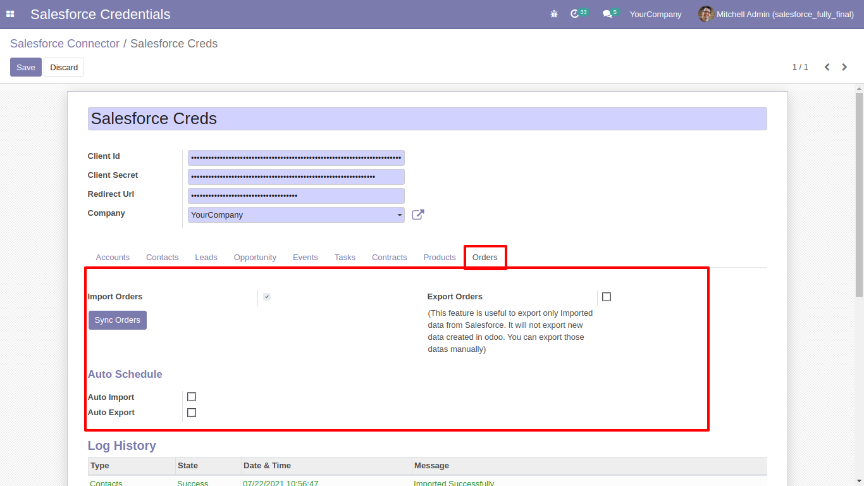Open Company external link icon
The width and height of the screenshot is (864, 486).
[x=418, y=215]
